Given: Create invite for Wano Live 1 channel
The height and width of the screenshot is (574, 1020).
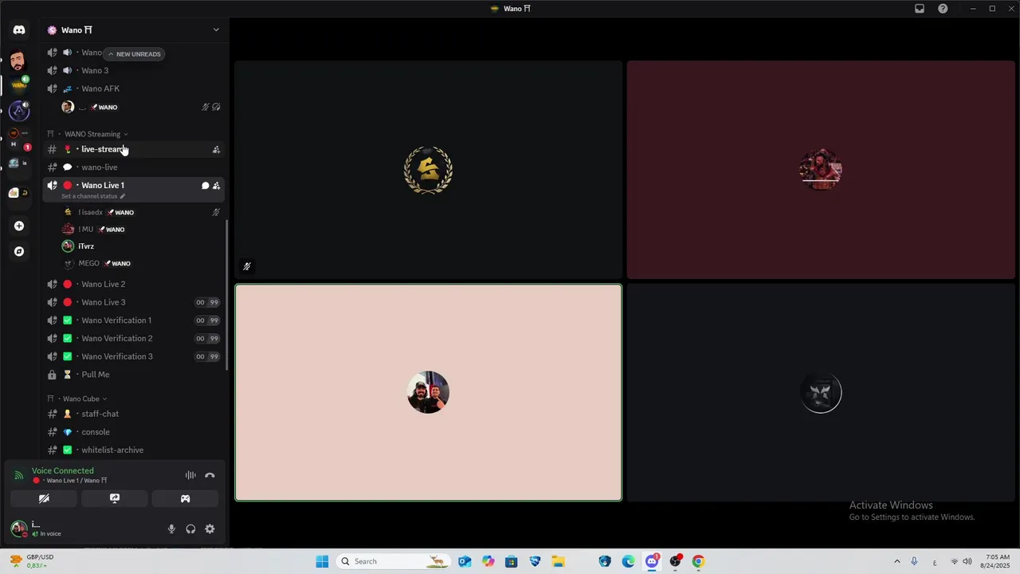Looking at the screenshot, I should pos(216,186).
